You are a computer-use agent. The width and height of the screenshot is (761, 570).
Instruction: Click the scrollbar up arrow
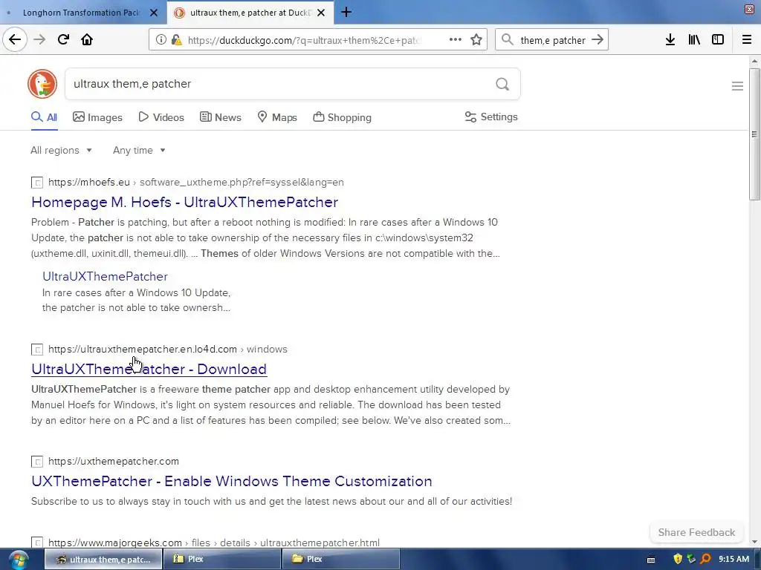pos(754,61)
